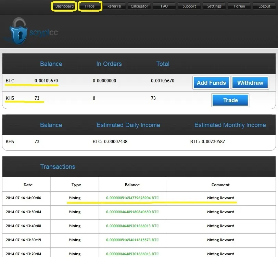Click Mining Reward comment of 13:30:19 row
This screenshot has height=257, width=278.
click(x=220, y=240)
